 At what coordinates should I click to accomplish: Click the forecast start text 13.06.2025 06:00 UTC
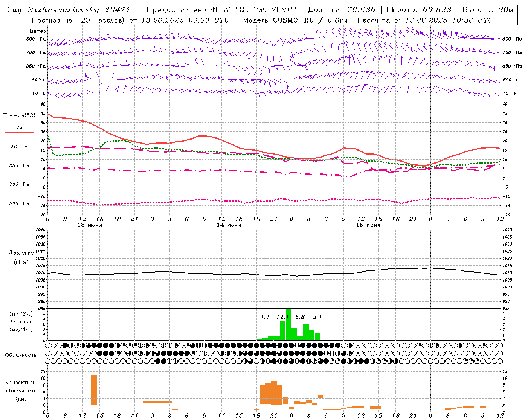[185, 20]
